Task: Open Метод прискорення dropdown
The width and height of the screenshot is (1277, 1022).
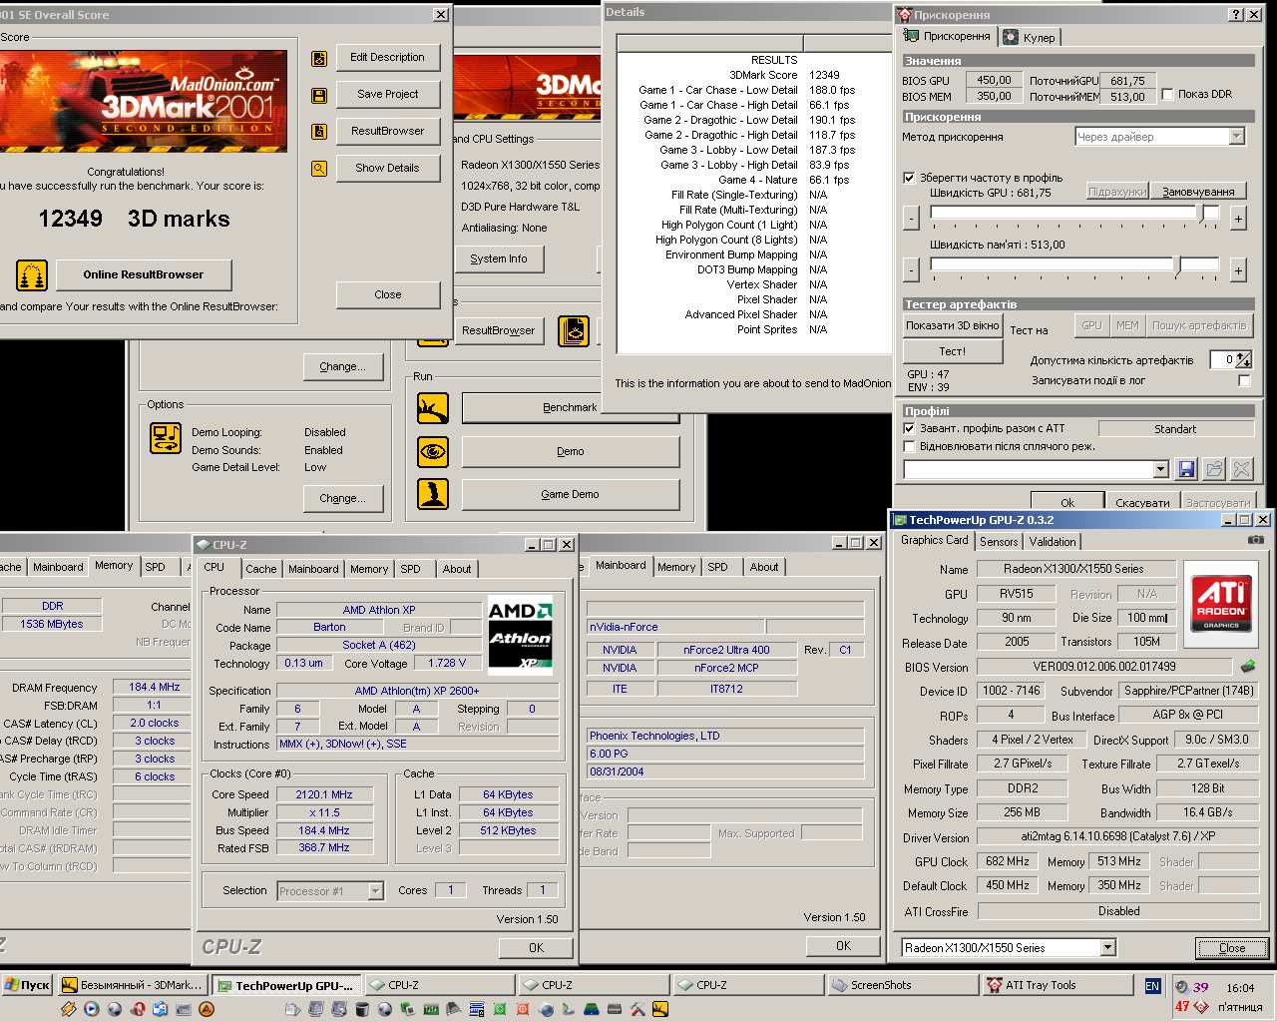Action: pyautogui.click(x=1237, y=137)
